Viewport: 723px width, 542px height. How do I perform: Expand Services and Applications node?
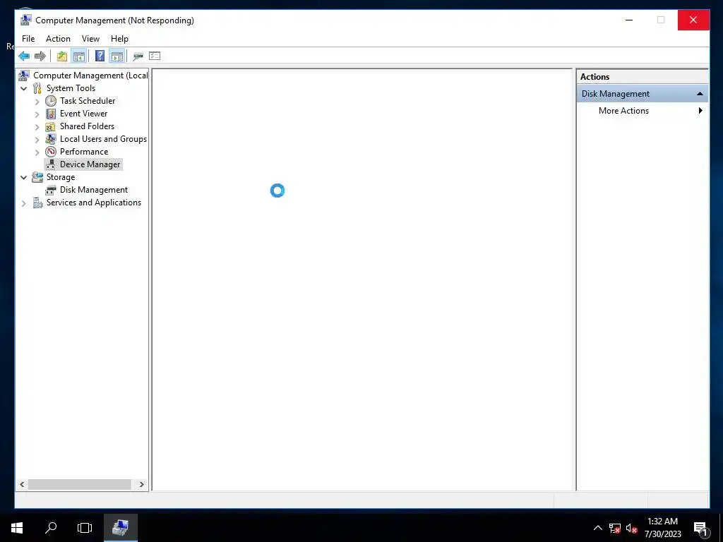pyautogui.click(x=24, y=203)
